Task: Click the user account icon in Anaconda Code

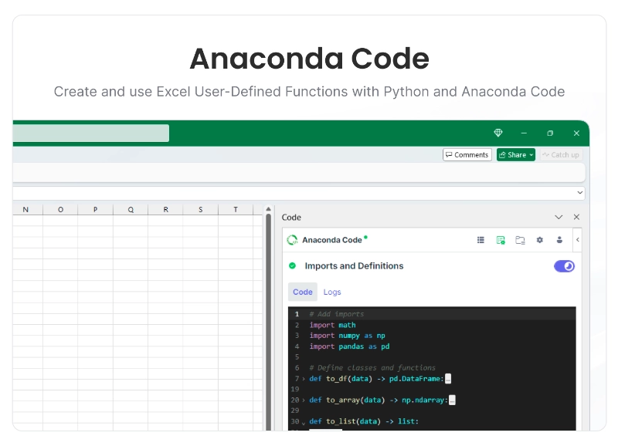Action: coord(559,240)
